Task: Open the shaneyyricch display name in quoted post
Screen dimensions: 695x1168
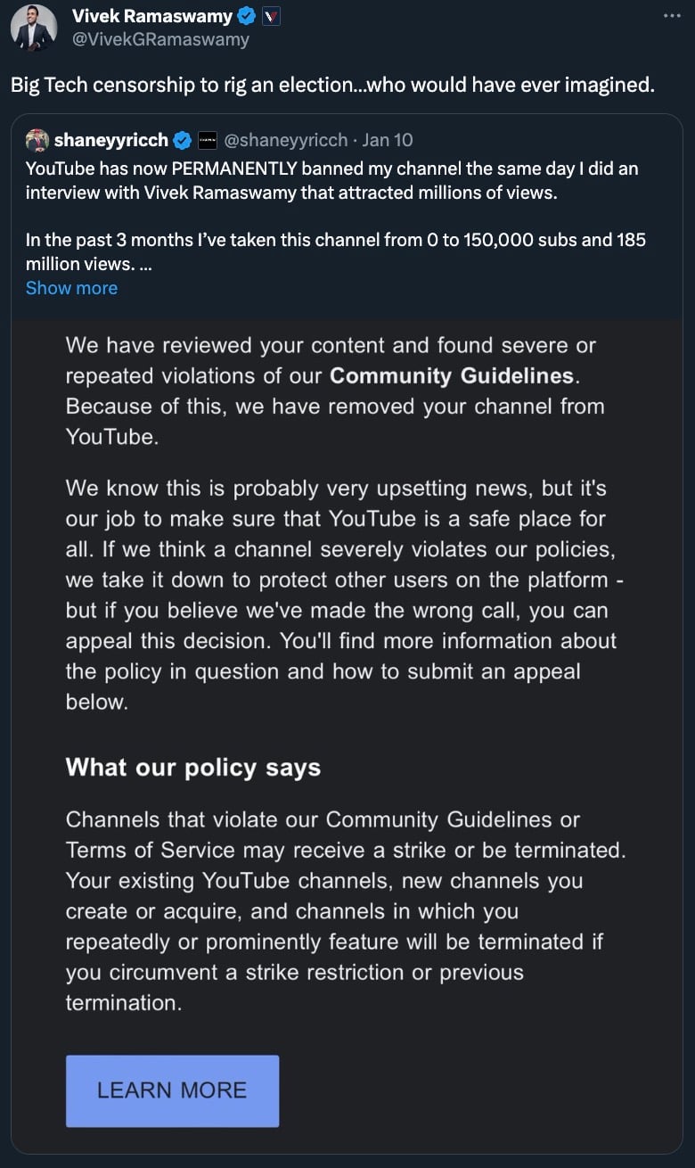Action: (x=111, y=139)
